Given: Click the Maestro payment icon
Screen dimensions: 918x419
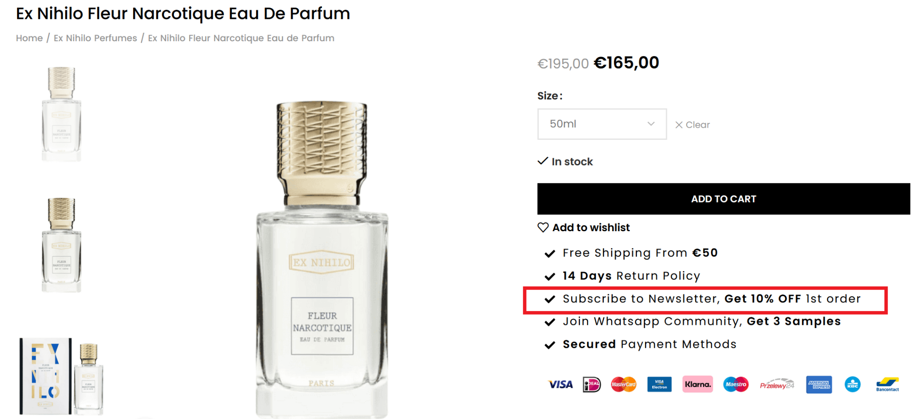Looking at the screenshot, I should pos(736,384).
